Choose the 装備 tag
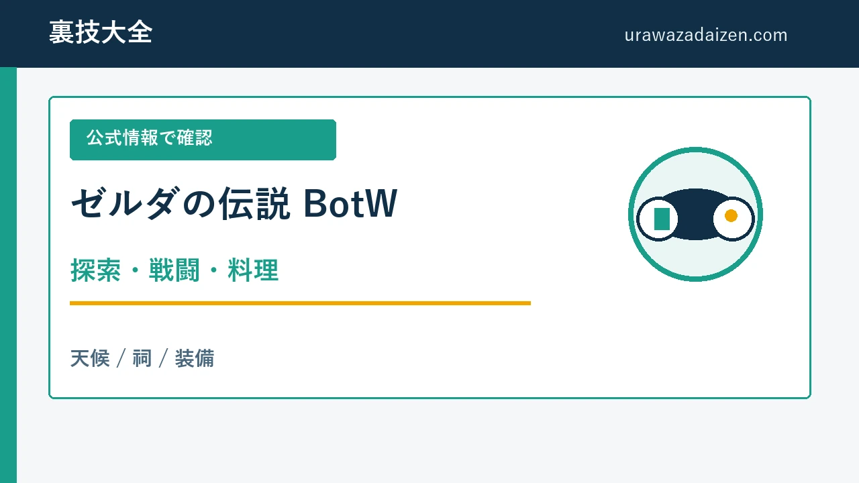 pyautogui.click(x=195, y=359)
